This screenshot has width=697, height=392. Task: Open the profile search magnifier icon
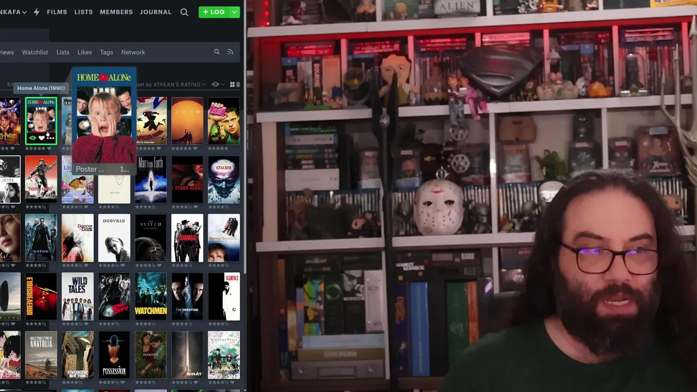[x=217, y=52]
